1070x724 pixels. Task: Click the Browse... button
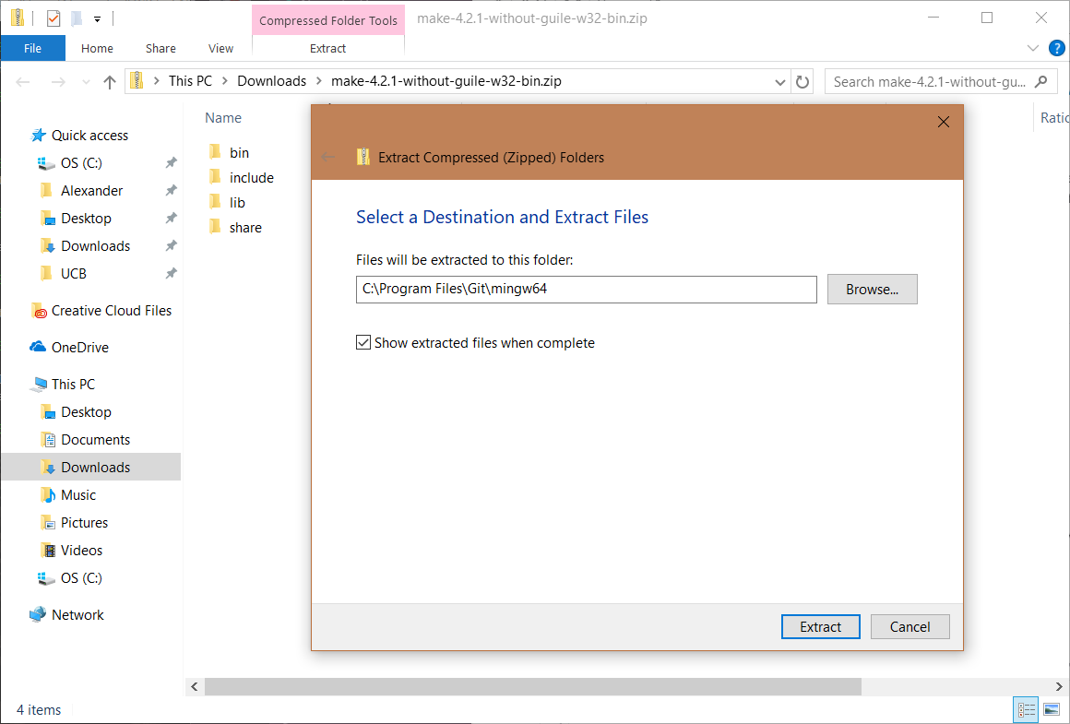pos(872,290)
